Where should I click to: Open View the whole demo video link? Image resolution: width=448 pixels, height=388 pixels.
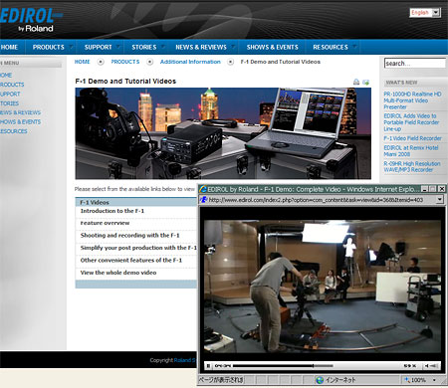coord(118,273)
